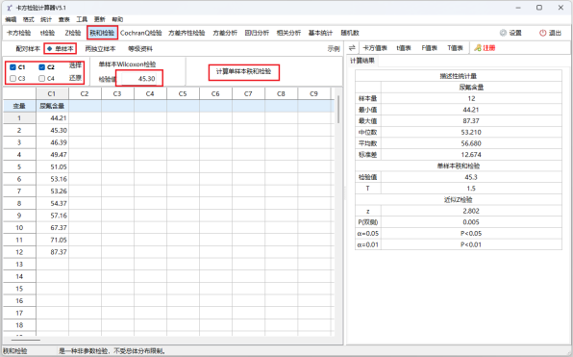The height and width of the screenshot is (357, 573).
Task: Select row header 18
Action: 19,325
